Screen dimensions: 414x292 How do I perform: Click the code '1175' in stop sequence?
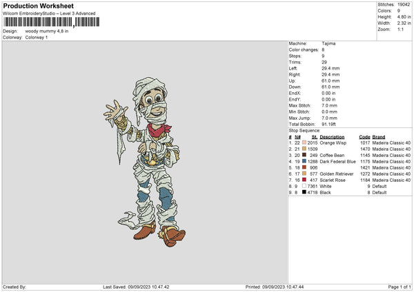tap(365, 162)
